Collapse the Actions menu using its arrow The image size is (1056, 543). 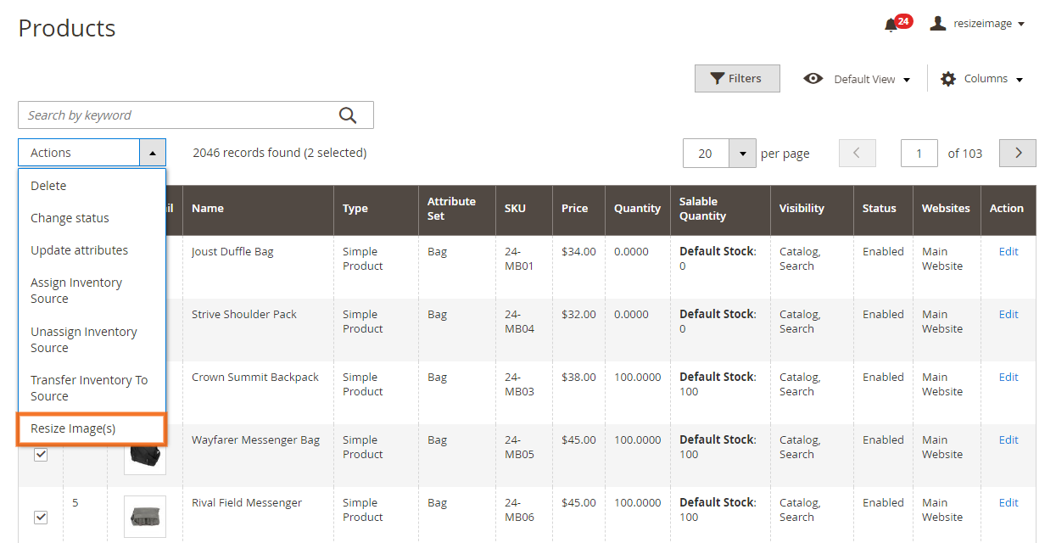[x=153, y=153]
